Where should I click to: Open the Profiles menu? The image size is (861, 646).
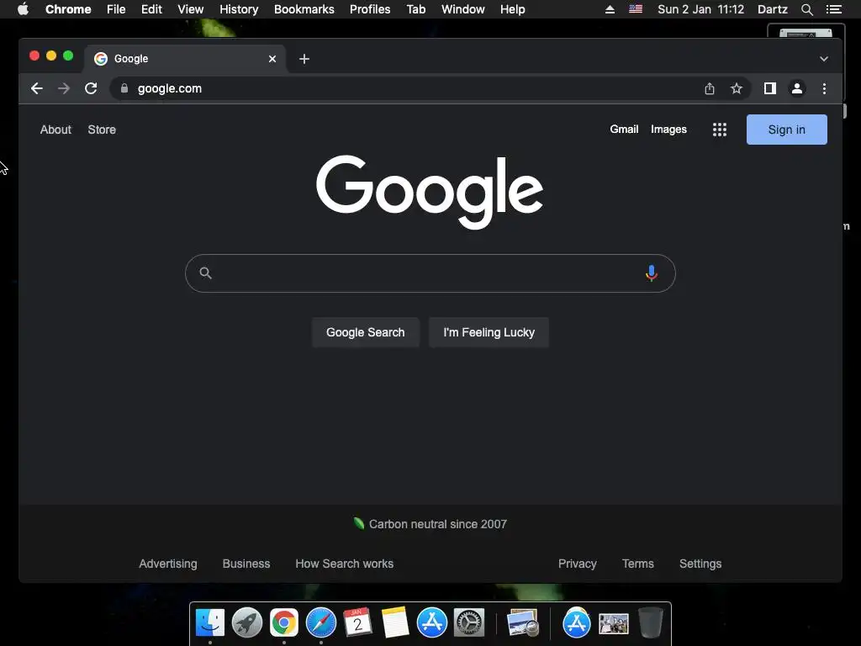370,9
